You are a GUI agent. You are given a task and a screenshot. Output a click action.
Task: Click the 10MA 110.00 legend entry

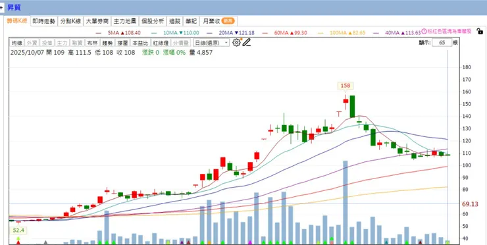pos(175,33)
